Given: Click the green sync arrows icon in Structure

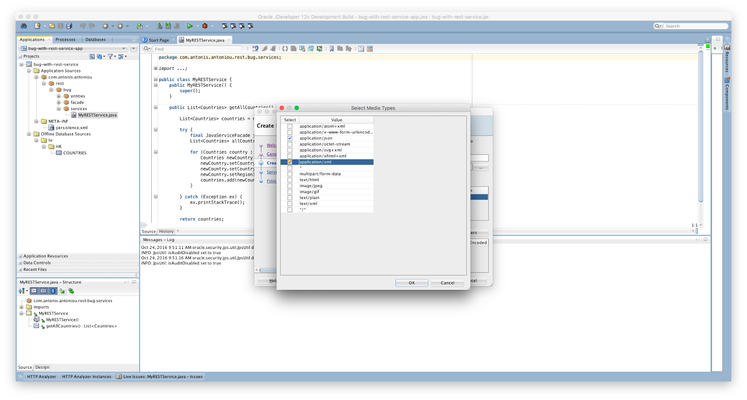Looking at the screenshot, I should [x=71, y=291].
